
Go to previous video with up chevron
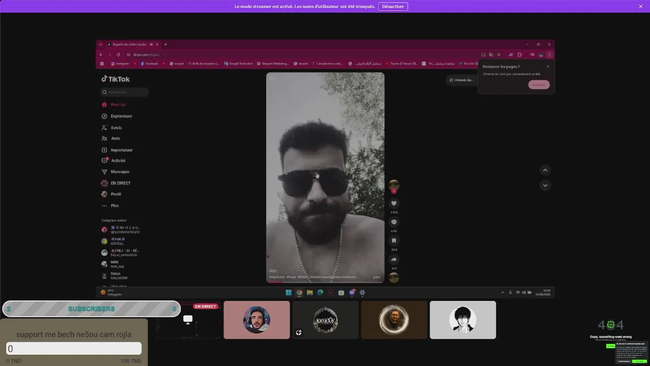click(x=545, y=170)
